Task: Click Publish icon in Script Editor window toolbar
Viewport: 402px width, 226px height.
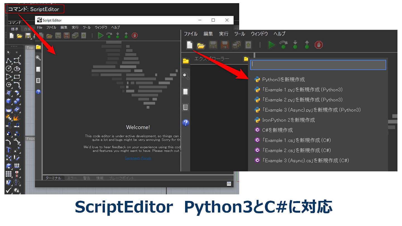Action: pos(83,36)
